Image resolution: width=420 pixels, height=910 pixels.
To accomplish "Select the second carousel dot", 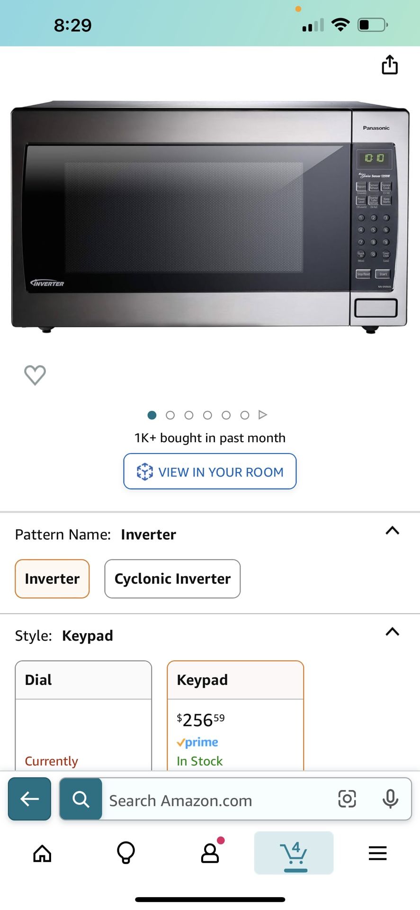I will pyautogui.click(x=170, y=415).
